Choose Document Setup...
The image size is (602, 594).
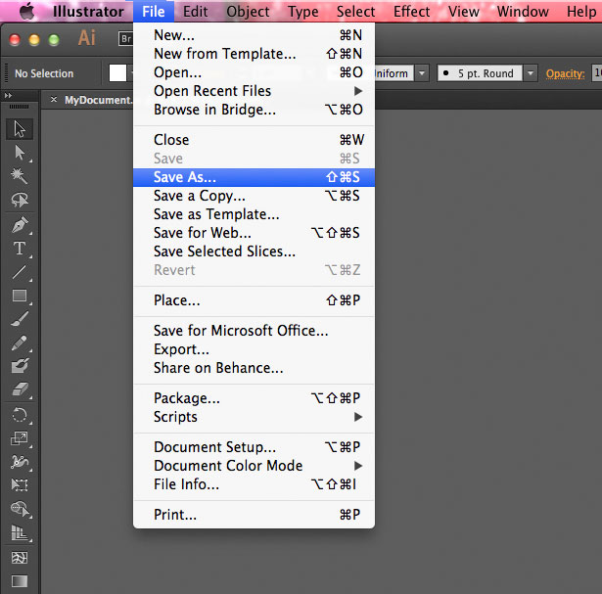coord(254,447)
